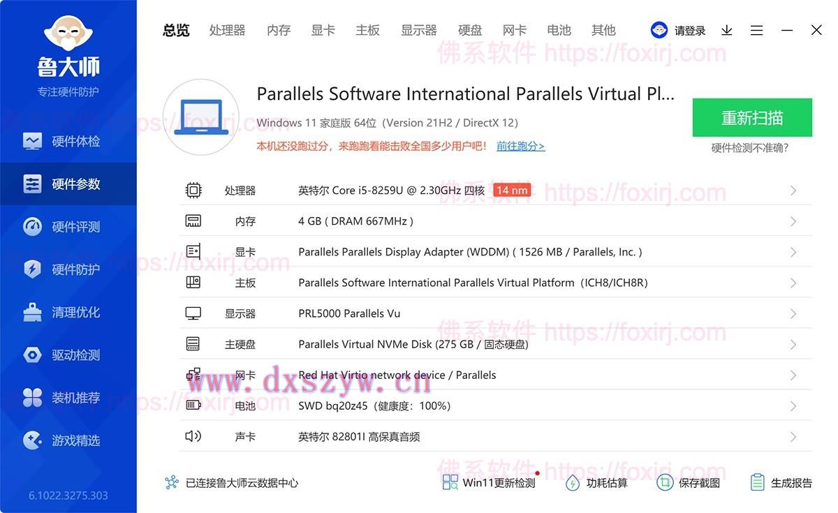Click the version number 6.1022.3275.303
This screenshot has width=838, height=513.
(x=68, y=496)
